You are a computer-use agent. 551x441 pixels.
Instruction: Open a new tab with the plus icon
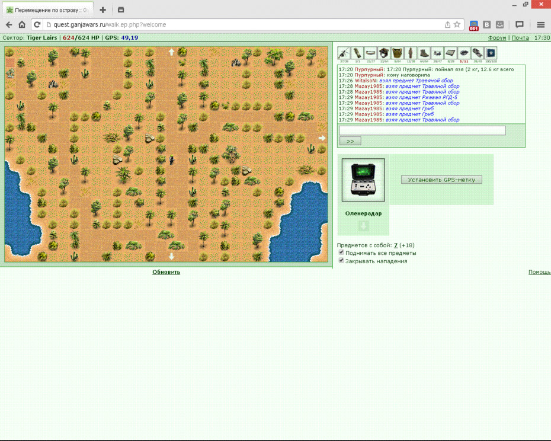point(102,10)
